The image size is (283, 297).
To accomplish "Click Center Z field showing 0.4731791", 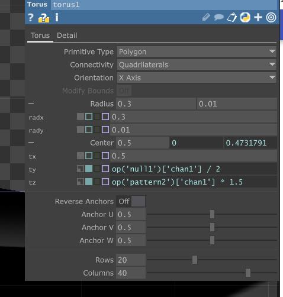I will point(250,143).
